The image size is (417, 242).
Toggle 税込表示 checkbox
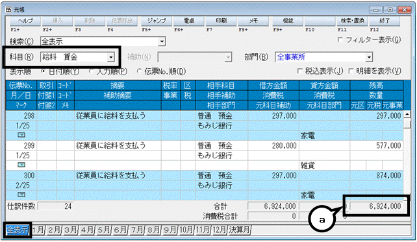(299, 71)
